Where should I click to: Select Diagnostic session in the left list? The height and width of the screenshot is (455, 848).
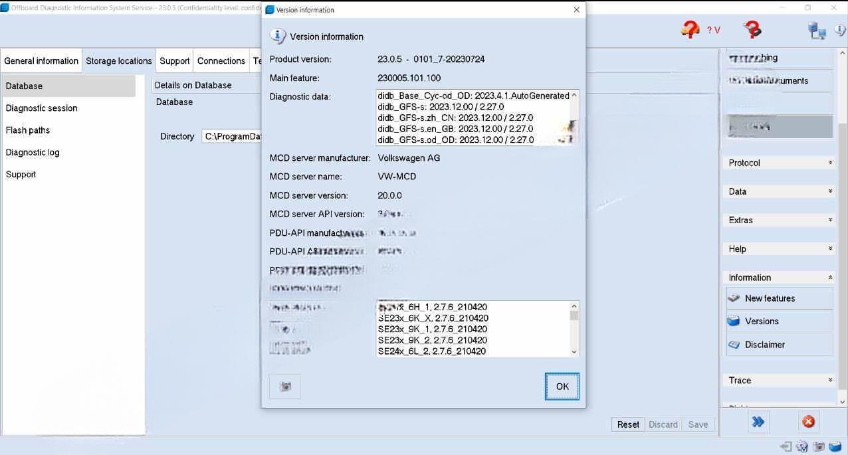[68, 108]
